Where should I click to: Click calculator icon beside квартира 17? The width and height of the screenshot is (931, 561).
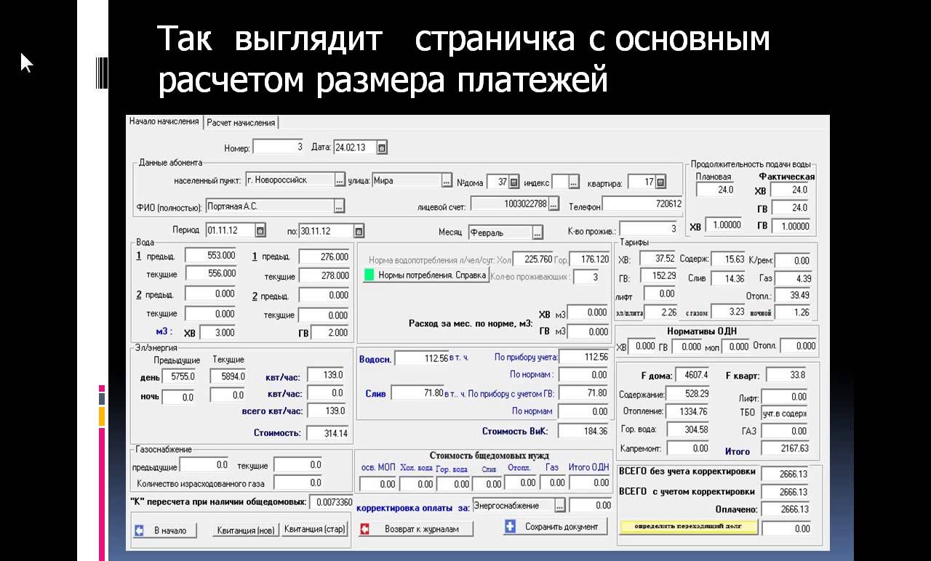click(x=660, y=182)
